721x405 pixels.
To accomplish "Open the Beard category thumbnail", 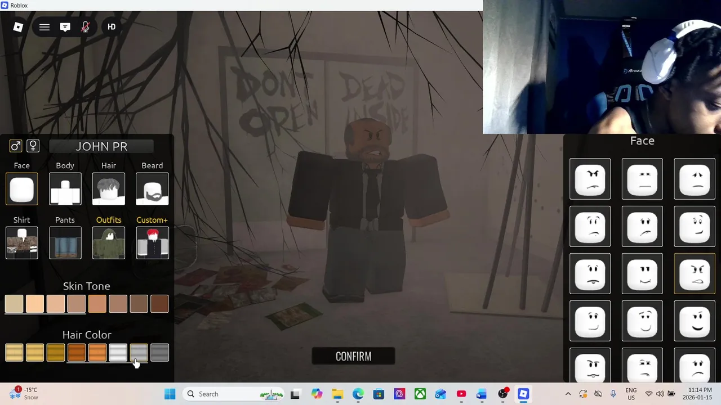I will point(152,188).
